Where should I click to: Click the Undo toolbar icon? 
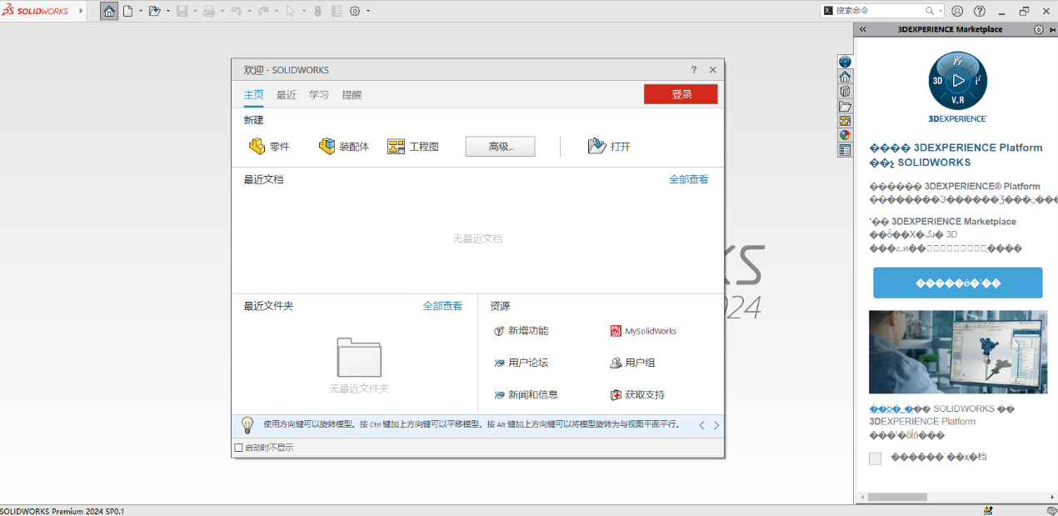236,11
